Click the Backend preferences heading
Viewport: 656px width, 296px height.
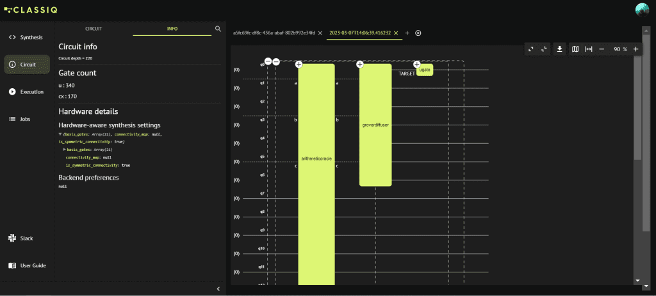(x=88, y=178)
